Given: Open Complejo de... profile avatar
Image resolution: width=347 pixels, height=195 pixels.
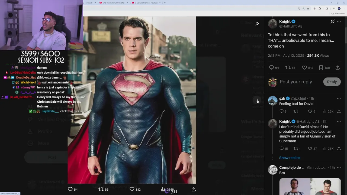Looking at the screenshot, I should click(x=272, y=170).
